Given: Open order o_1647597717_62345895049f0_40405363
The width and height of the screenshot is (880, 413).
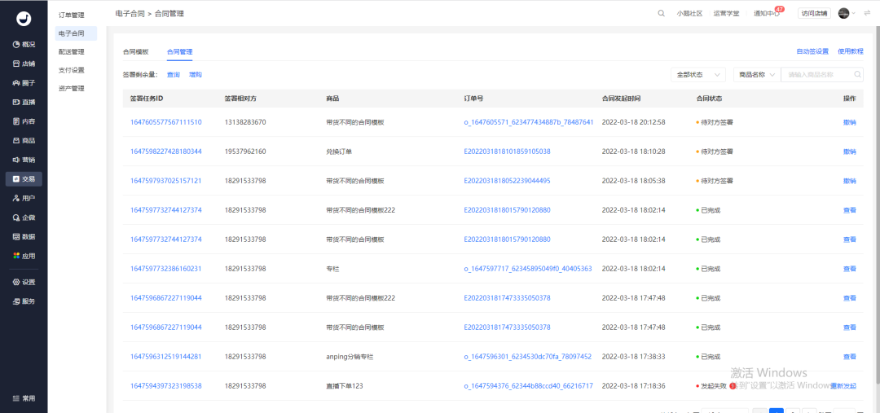Looking at the screenshot, I should coord(528,269).
